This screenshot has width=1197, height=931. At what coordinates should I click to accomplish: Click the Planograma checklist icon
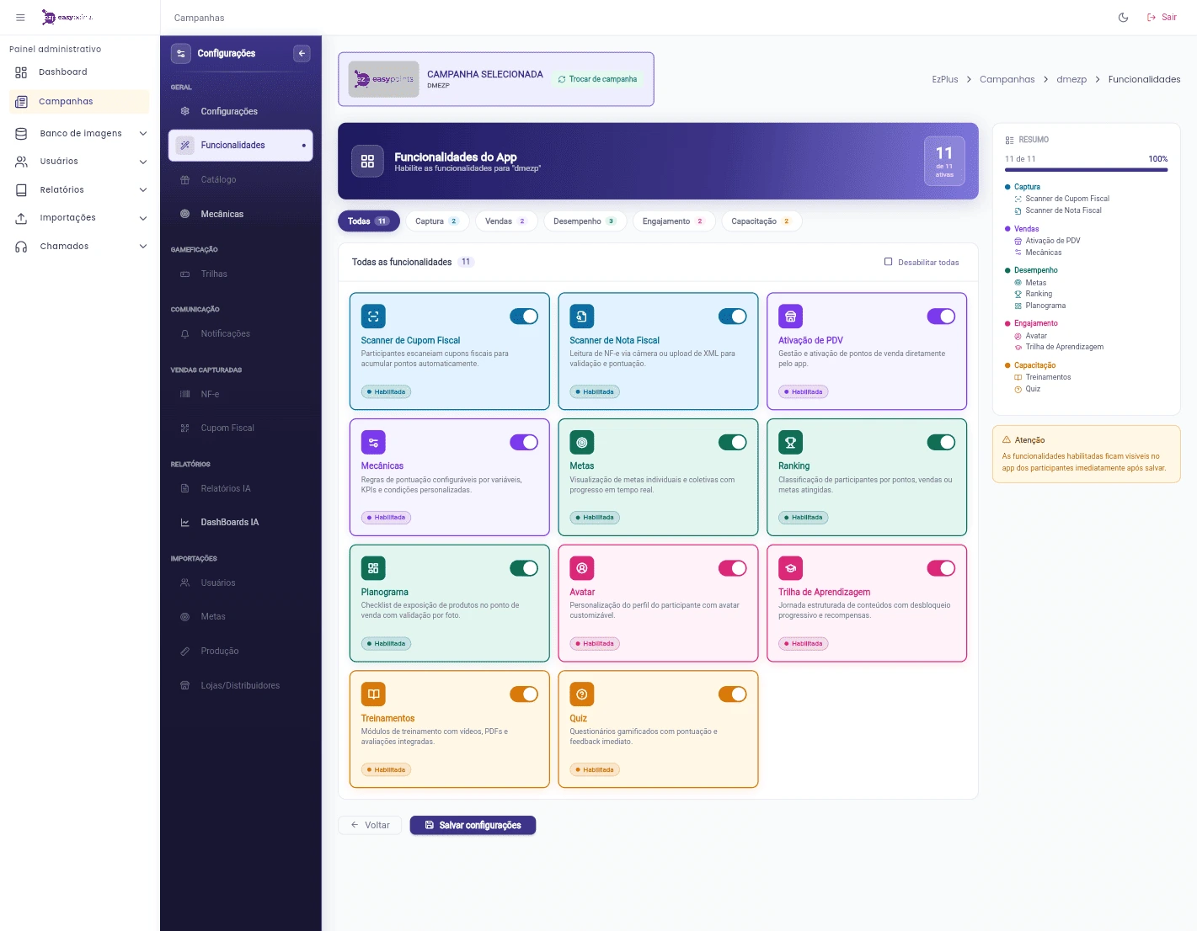pos(373,567)
